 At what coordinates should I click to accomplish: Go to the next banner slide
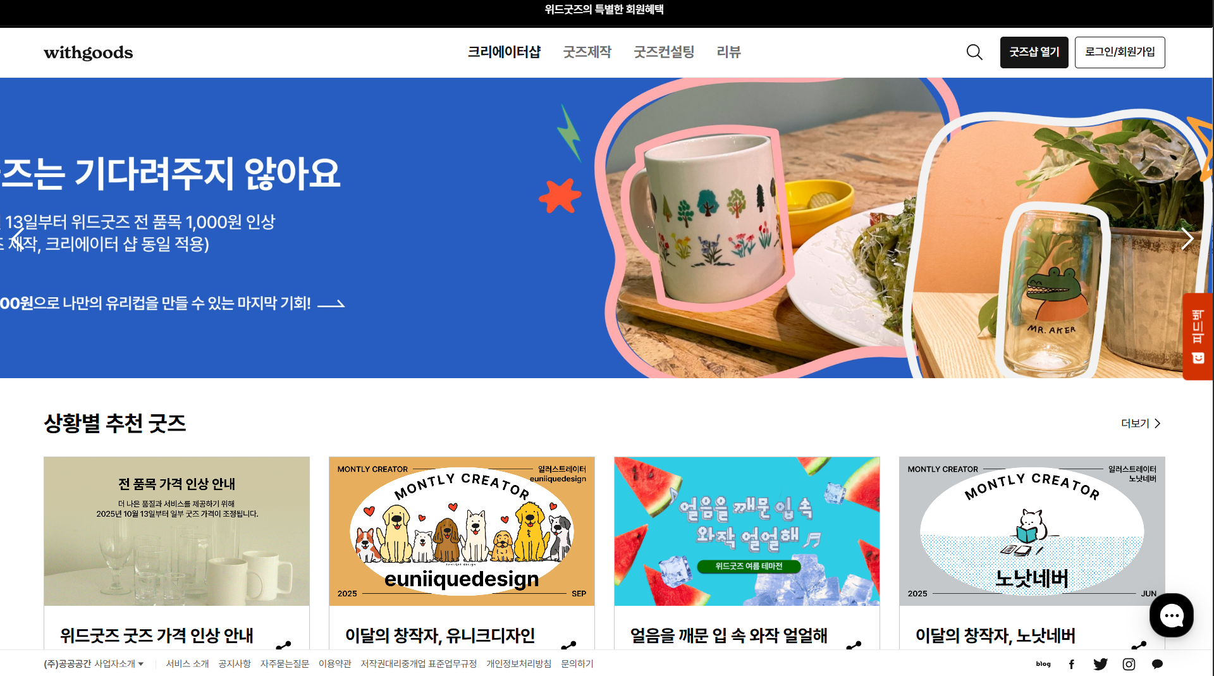tap(1187, 239)
